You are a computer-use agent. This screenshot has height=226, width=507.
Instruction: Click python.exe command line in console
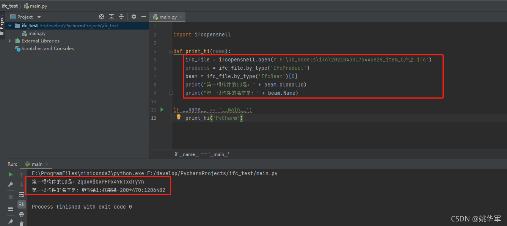(x=155, y=174)
